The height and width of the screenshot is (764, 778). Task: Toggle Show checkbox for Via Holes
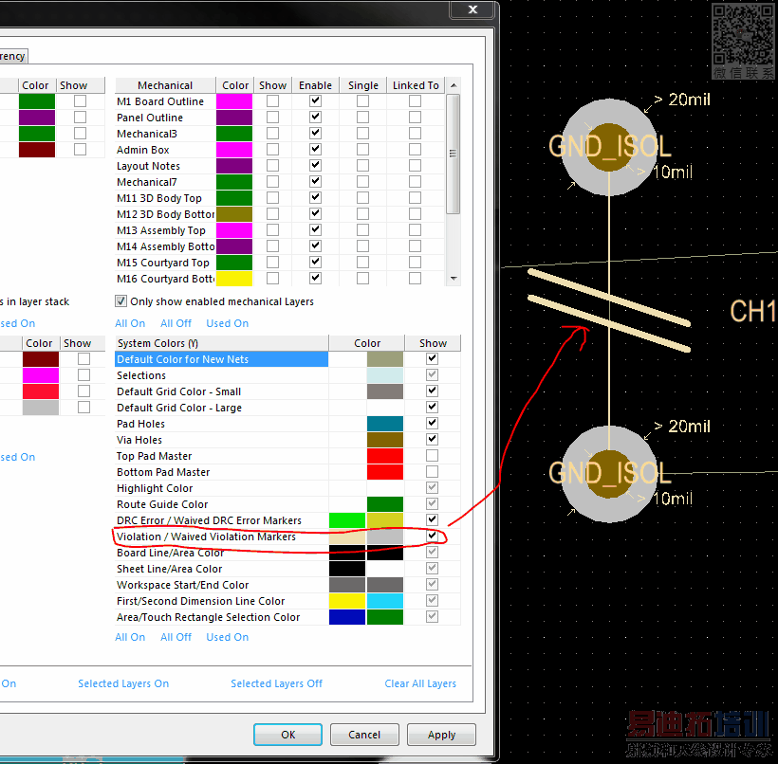point(432,439)
